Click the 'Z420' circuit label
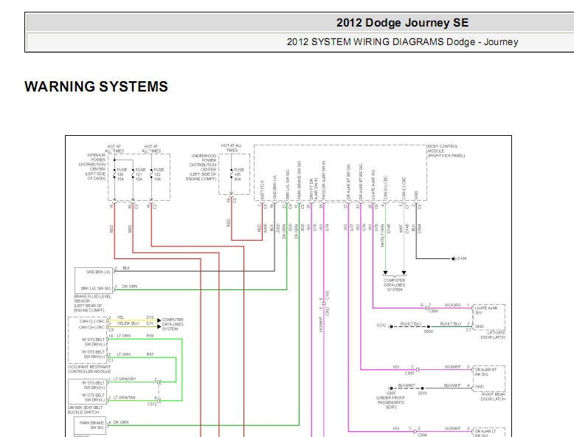574x437 pixels. (x=278, y=228)
